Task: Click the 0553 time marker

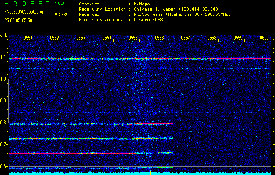Action: tap(81, 38)
